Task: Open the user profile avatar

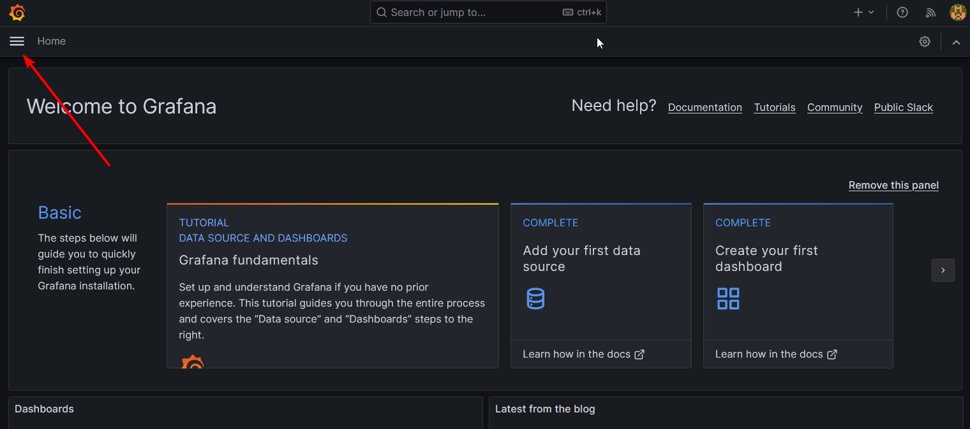Action: point(958,12)
